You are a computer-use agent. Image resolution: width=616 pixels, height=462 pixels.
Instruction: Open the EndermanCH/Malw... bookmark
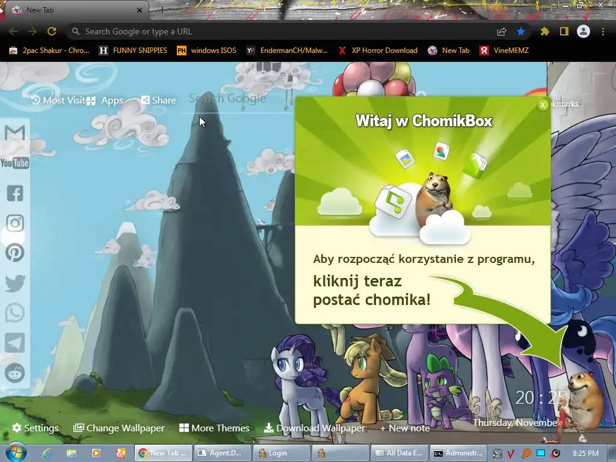(x=287, y=51)
